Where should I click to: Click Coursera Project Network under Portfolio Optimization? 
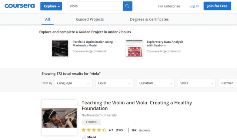[x=90, y=51]
